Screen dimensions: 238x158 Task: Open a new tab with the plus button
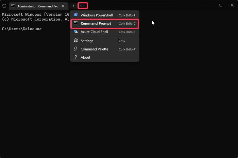click(73, 6)
